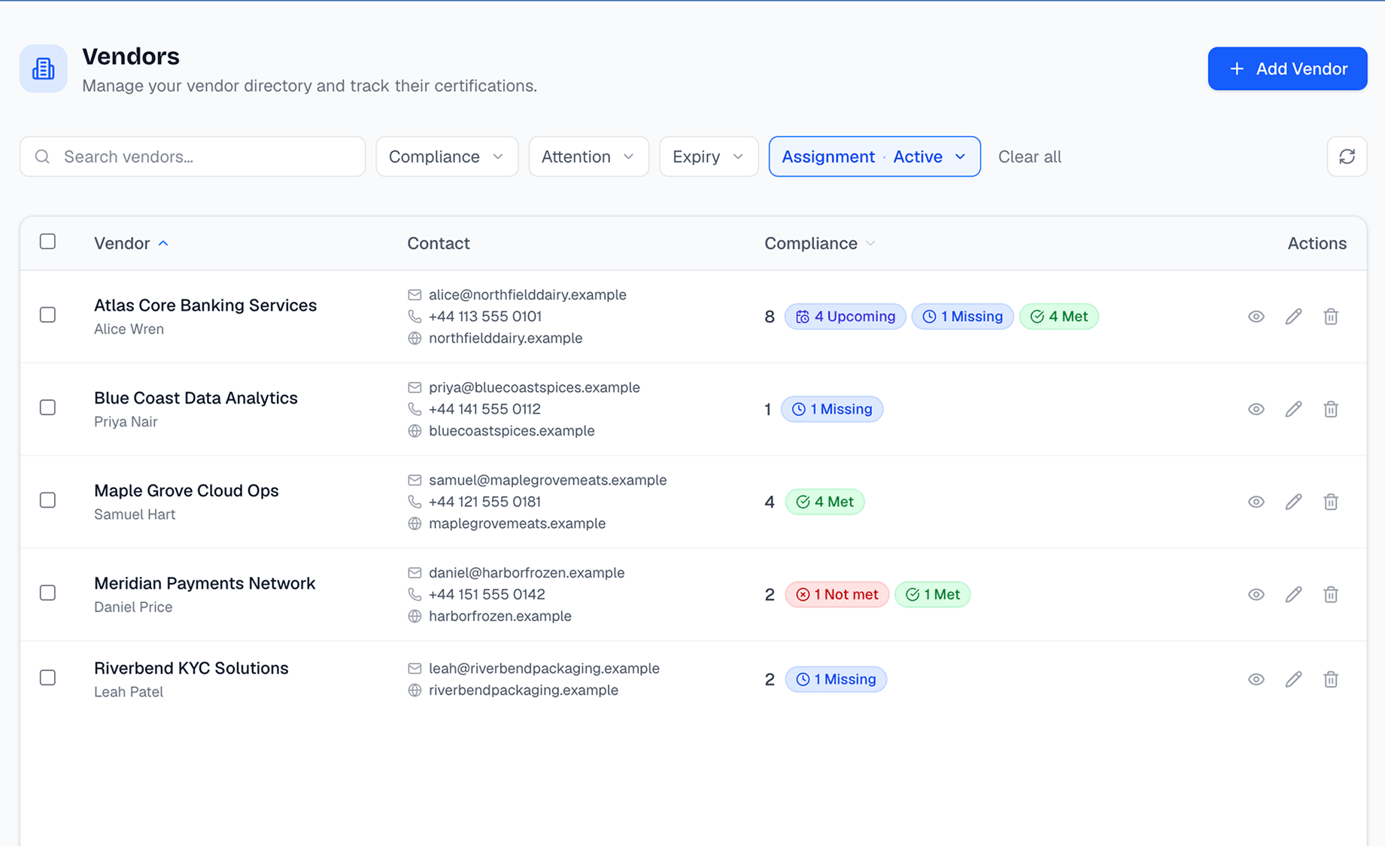Delete Meridian Payments Network vendor
The width and height of the screenshot is (1385, 846).
pyautogui.click(x=1331, y=594)
